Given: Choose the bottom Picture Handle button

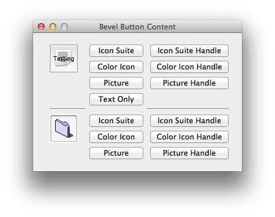Looking at the screenshot, I should 189,153.
